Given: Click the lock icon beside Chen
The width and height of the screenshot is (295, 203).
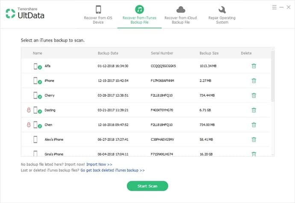Looking at the screenshot, I should coord(29,124).
